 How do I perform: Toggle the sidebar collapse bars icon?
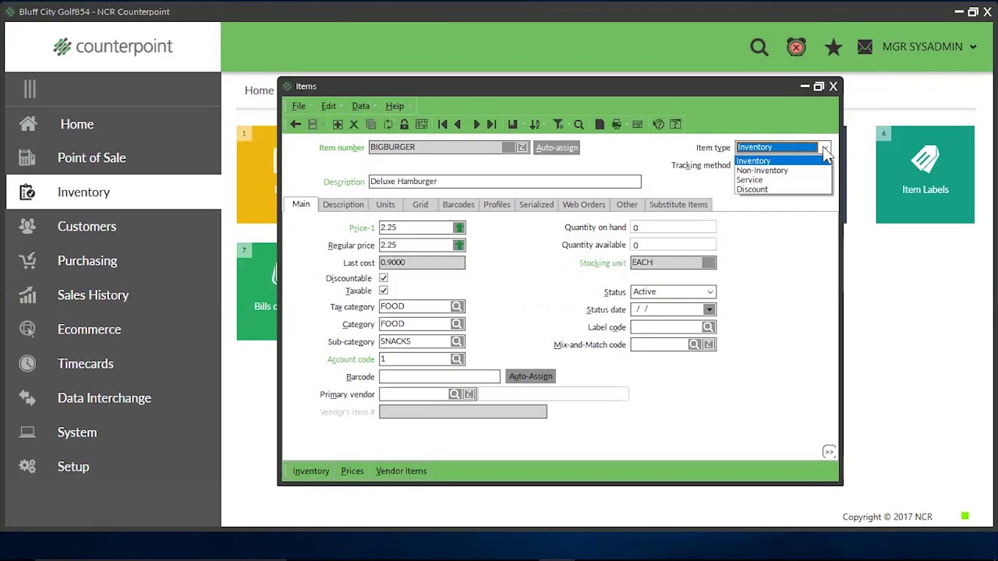[x=30, y=90]
